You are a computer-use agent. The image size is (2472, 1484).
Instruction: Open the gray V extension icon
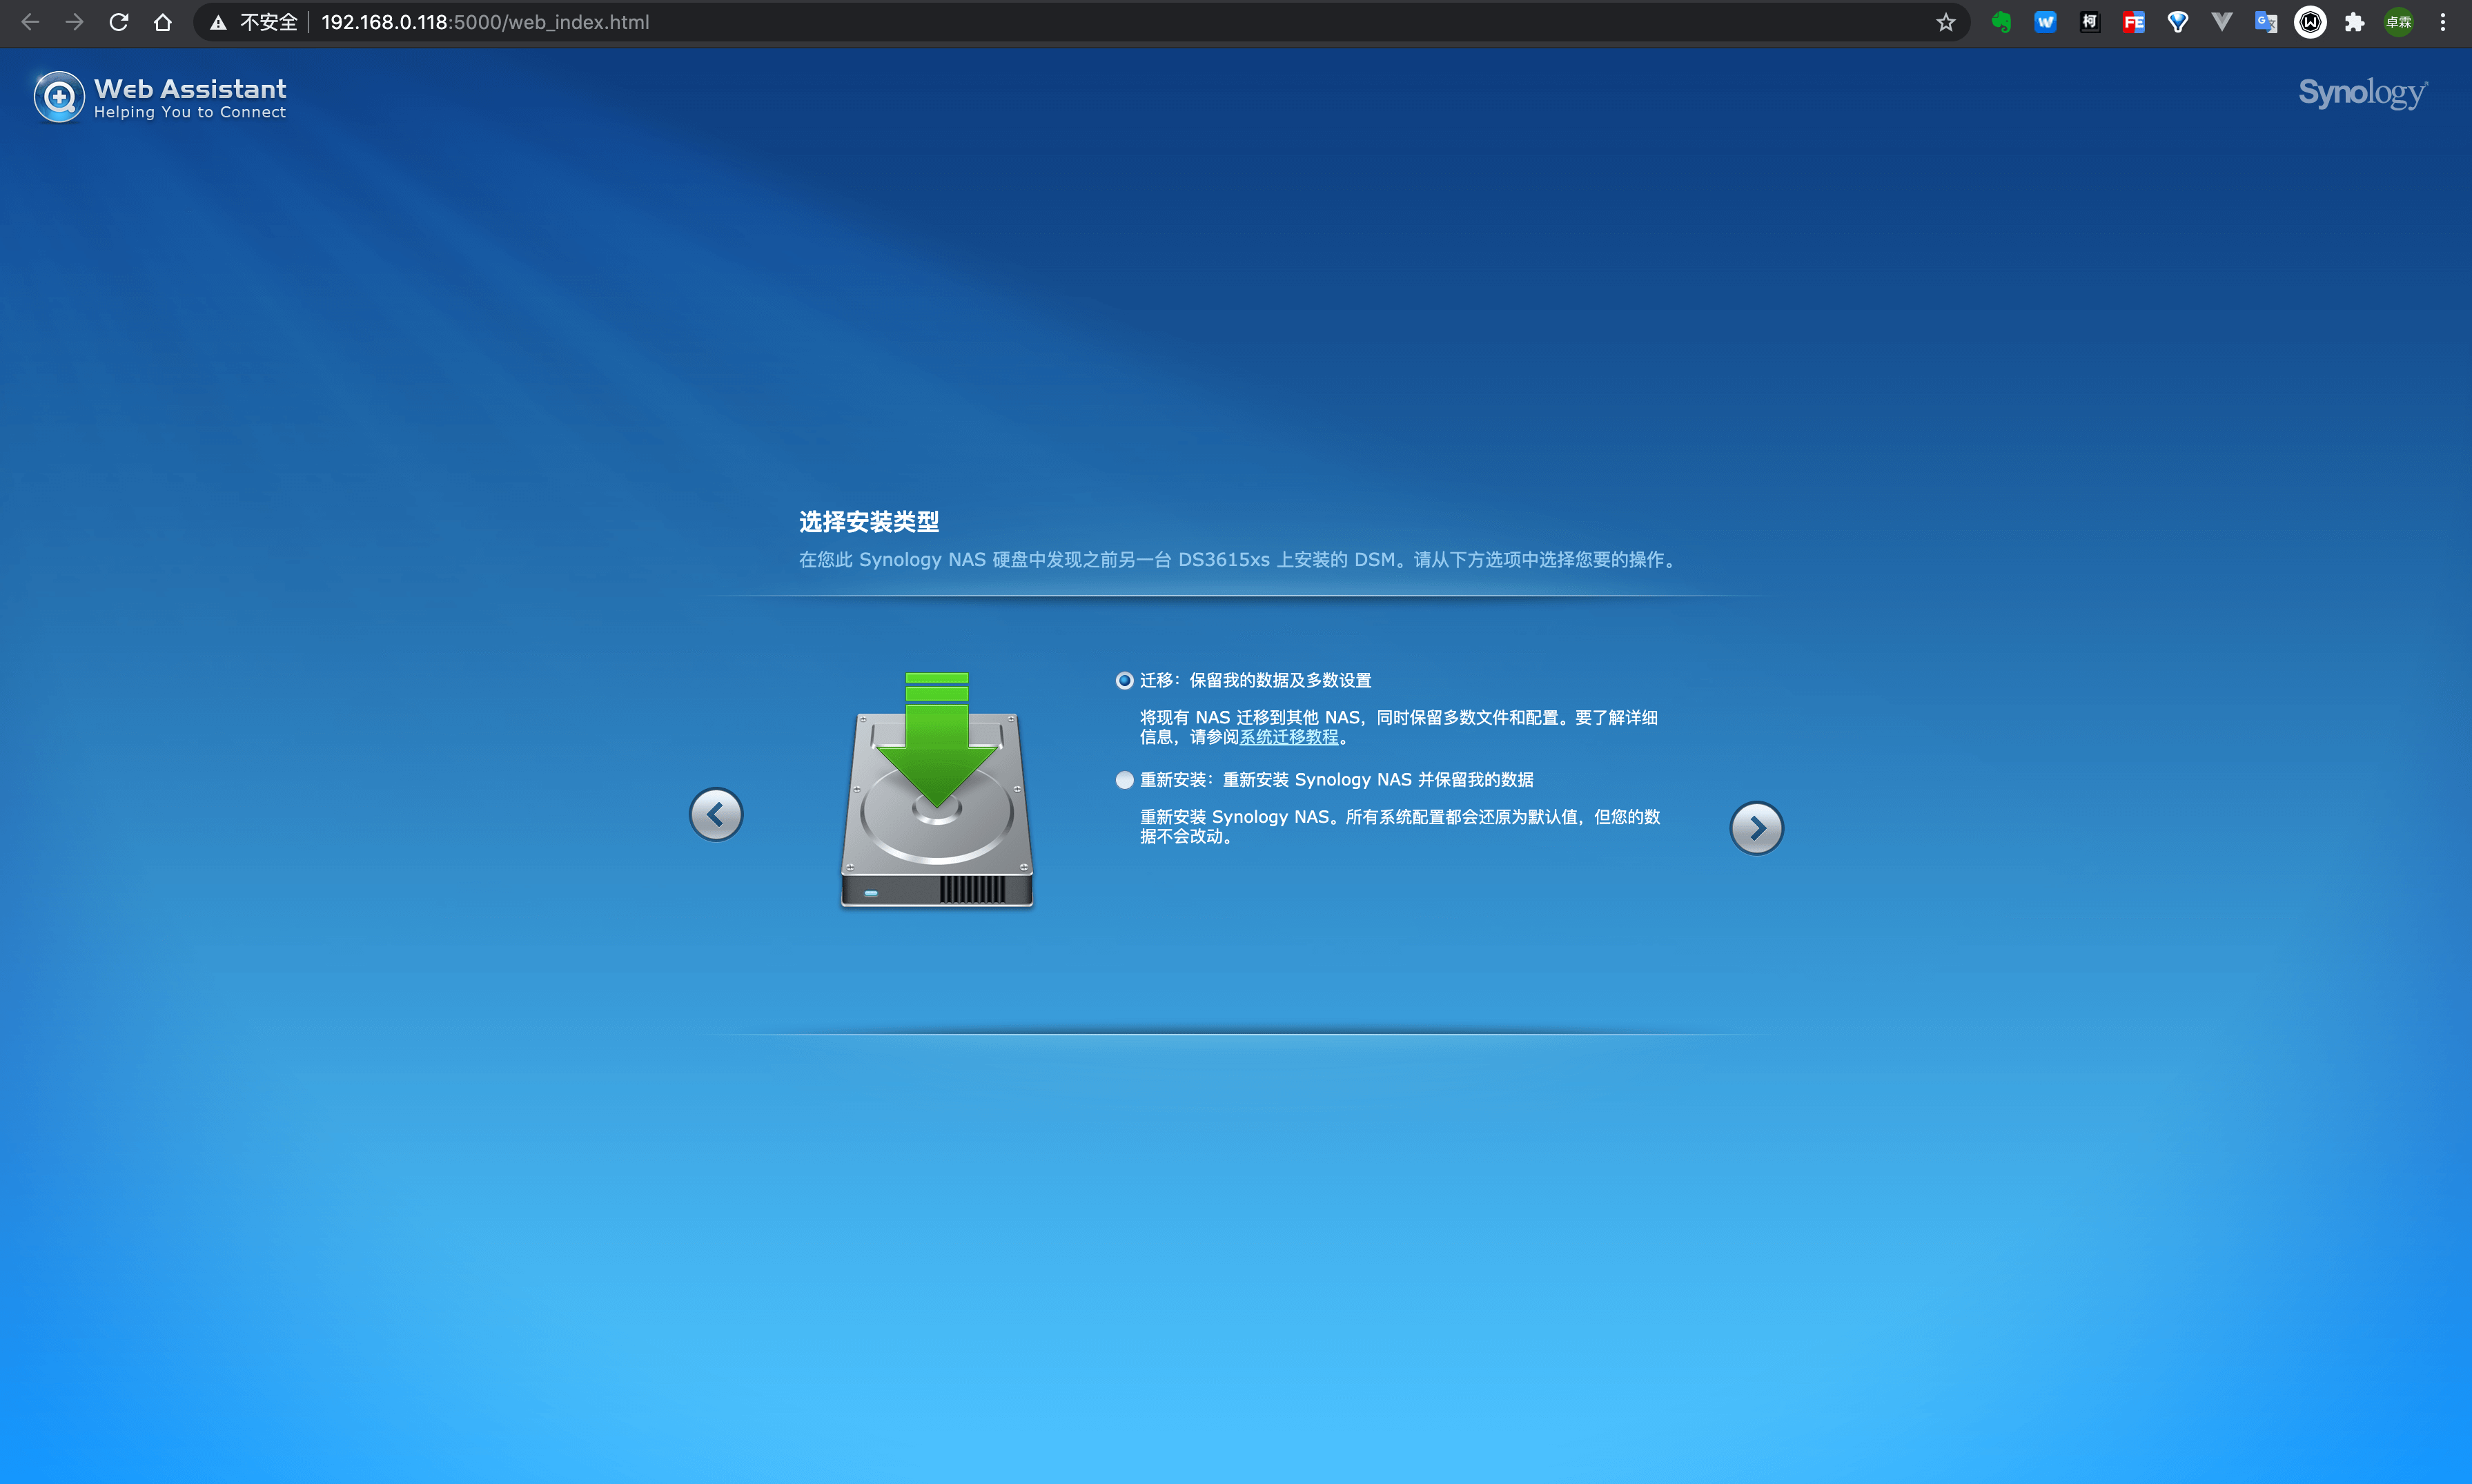tap(2221, 22)
